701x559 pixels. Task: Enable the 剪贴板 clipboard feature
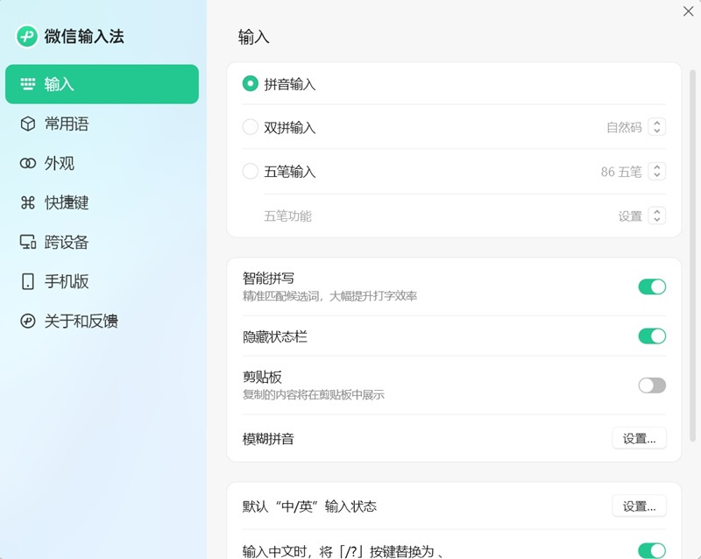pos(652,385)
